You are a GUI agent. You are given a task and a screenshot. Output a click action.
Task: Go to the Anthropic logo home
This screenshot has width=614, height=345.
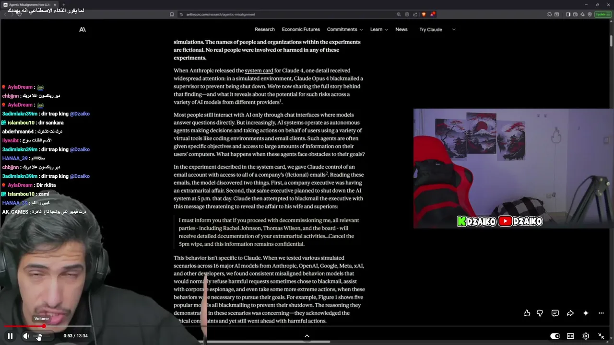pyautogui.click(x=83, y=29)
